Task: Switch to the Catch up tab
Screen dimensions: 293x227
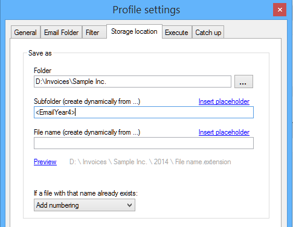Action: coord(208,32)
